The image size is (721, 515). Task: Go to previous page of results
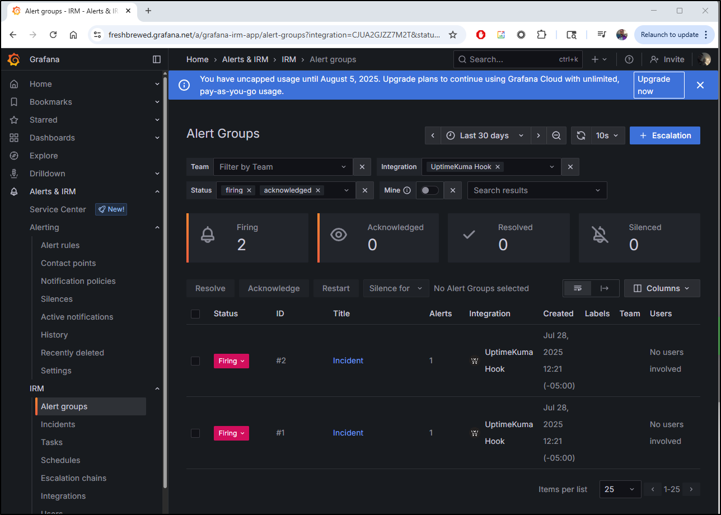click(x=652, y=489)
